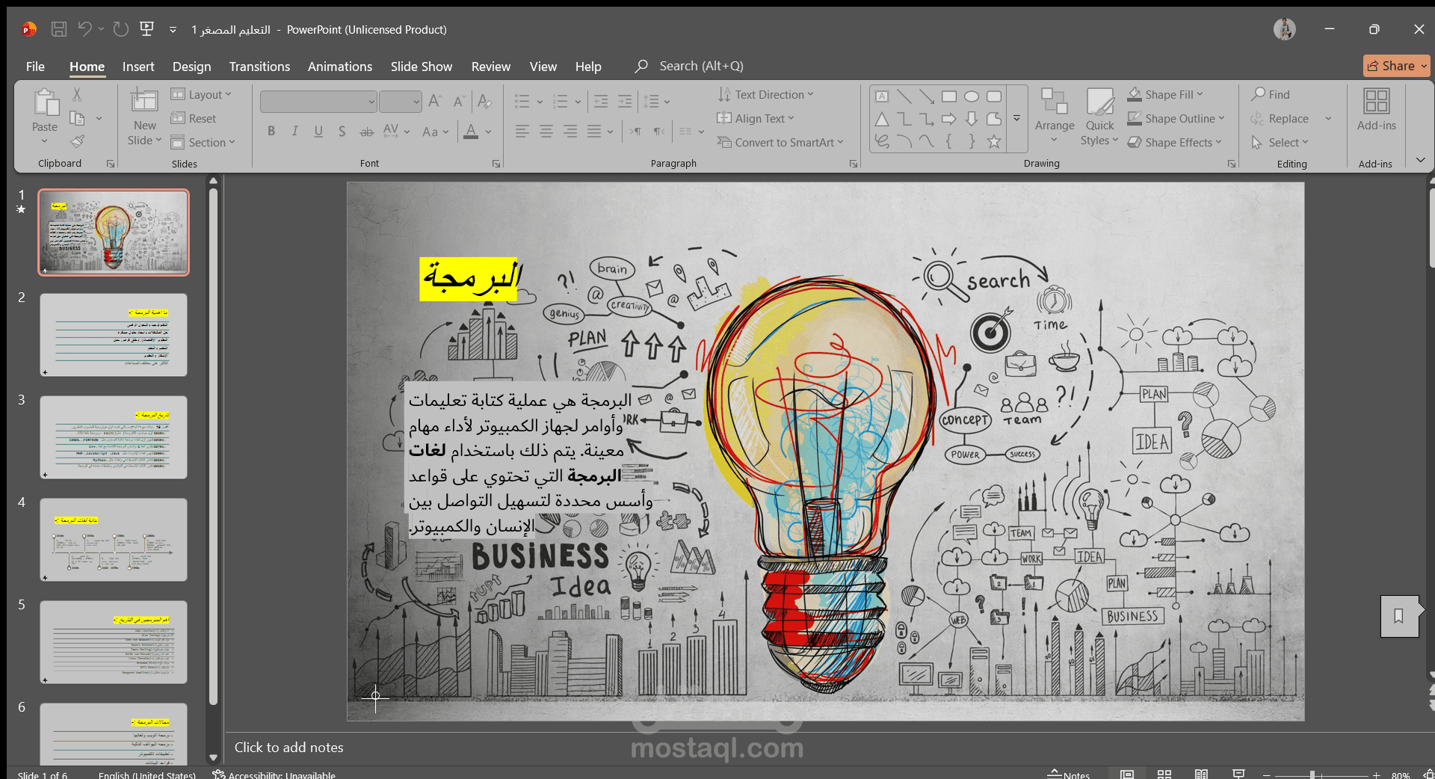Switch to the Design tab
The width and height of the screenshot is (1435, 779).
[191, 67]
